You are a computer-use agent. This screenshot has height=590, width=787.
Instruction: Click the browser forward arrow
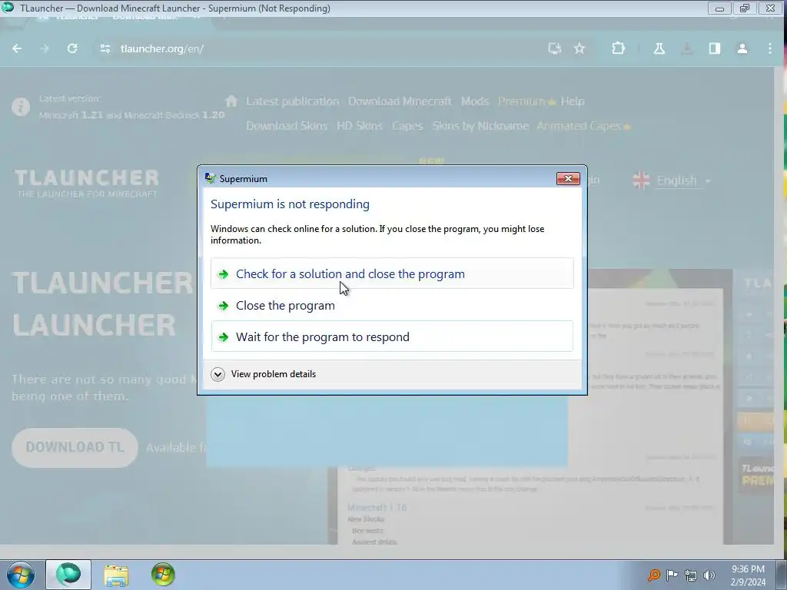(x=45, y=48)
